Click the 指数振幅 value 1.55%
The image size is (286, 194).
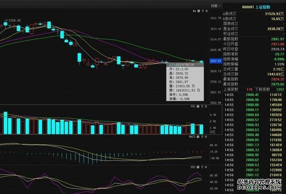click(279, 64)
